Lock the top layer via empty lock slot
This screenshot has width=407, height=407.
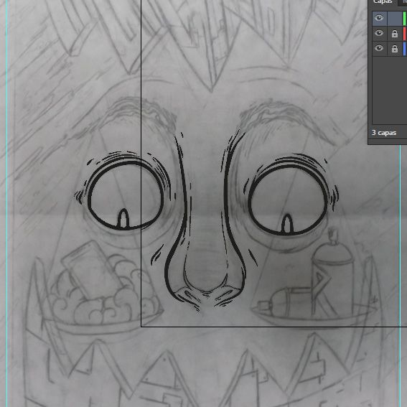[395, 19]
